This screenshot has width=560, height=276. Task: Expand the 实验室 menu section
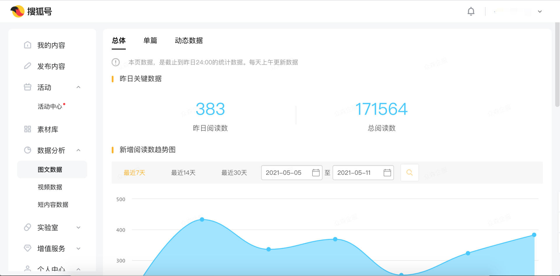[x=78, y=227]
